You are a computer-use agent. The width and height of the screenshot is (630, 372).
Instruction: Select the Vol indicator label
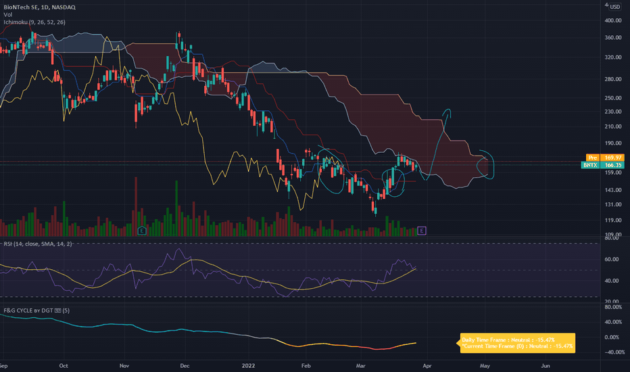(7, 14)
